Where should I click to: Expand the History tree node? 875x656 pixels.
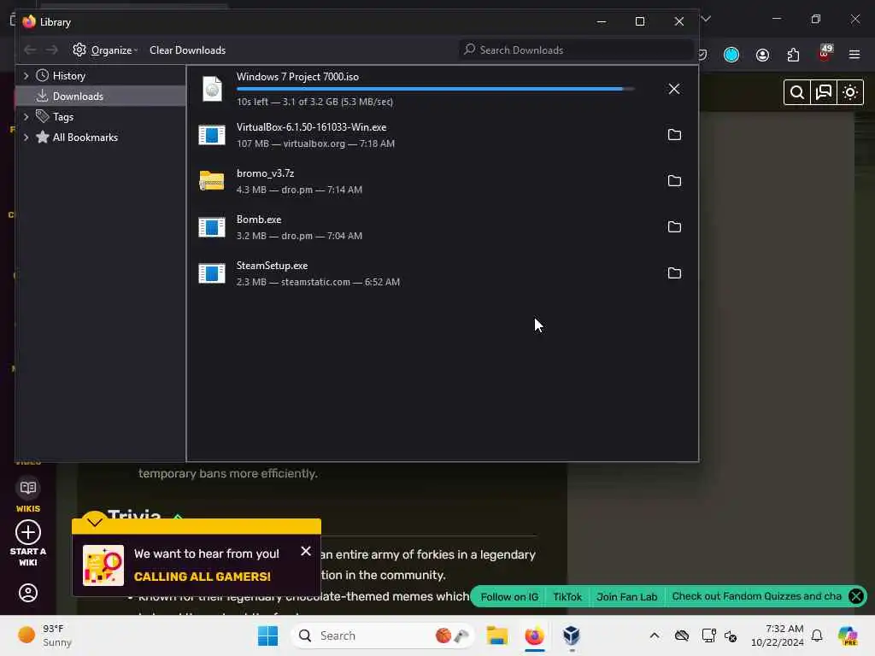click(x=26, y=76)
